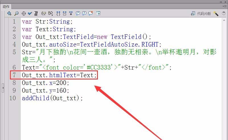This screenshot has width=228, height=140.
Task: Check syntax with the blue checkmark
Action: [x=30, y=14]
